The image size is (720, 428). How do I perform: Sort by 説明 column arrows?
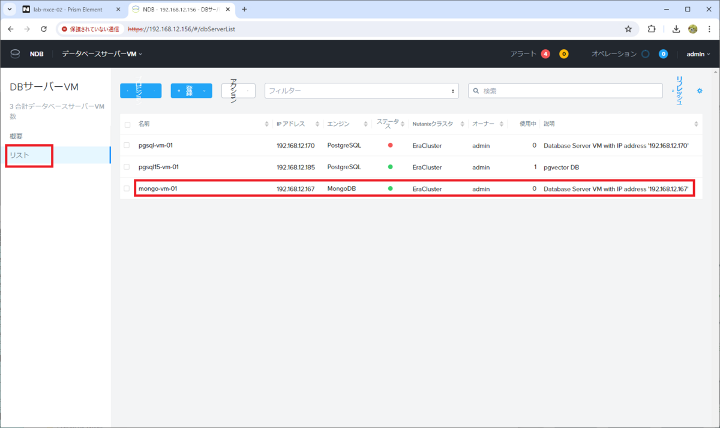coord(696,124)
